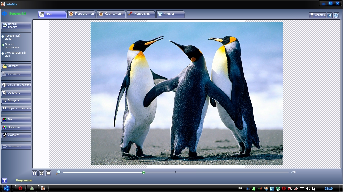
Task: Select the Искусственный фон radio option
Action: (3, 53)
